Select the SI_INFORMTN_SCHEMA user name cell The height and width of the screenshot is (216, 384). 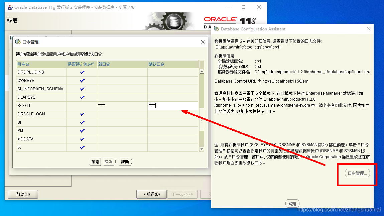(x=41, y=89)
